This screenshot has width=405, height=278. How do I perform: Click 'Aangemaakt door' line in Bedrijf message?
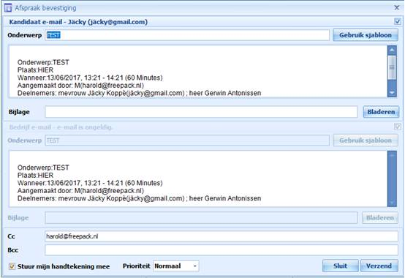(x=80, y=191)
